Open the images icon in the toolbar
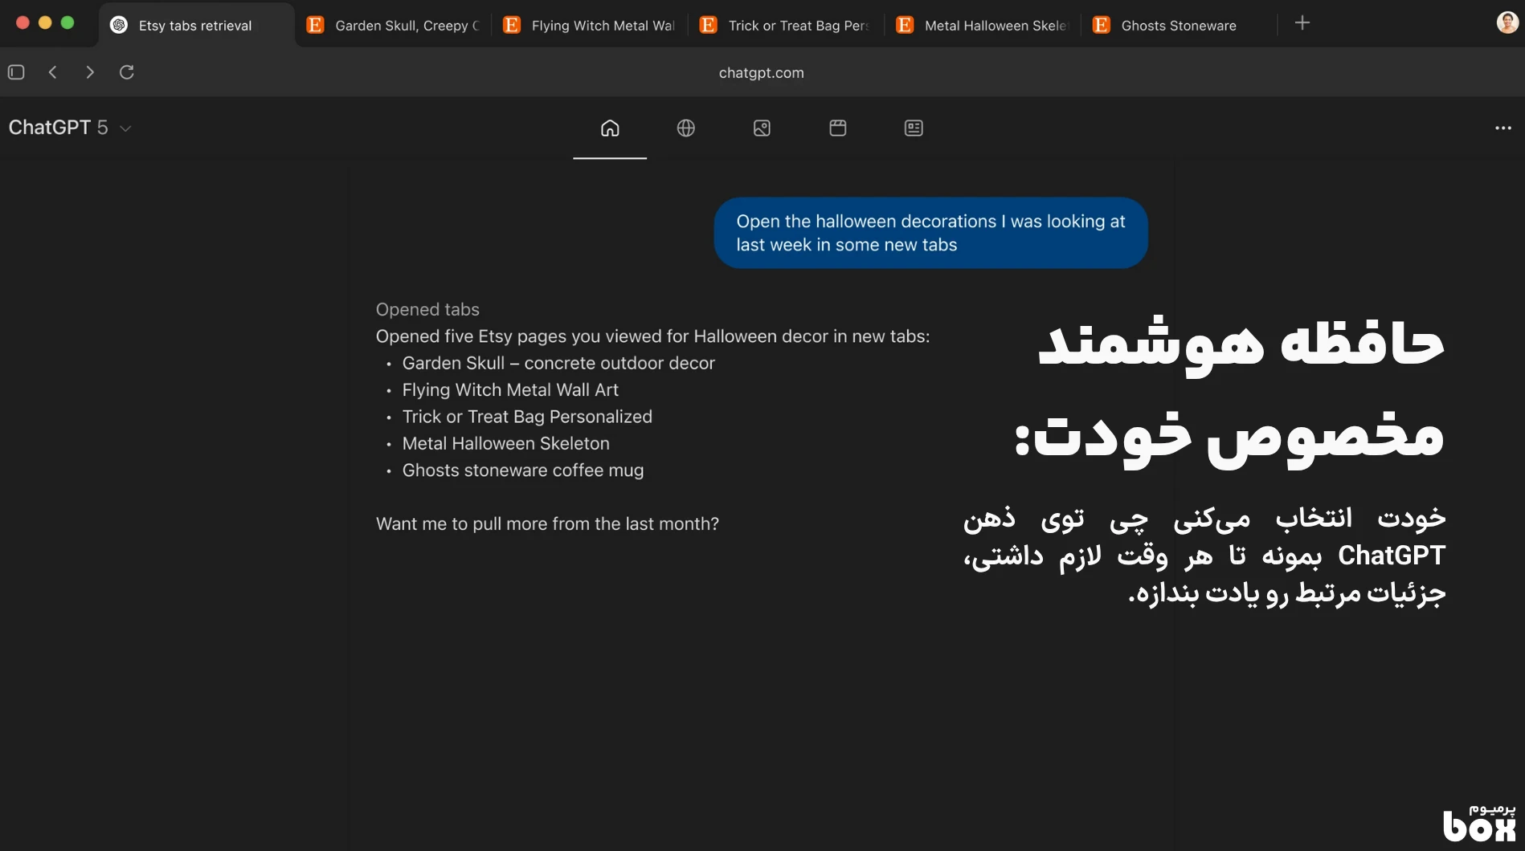This screenshot has width=1525, height=851. click(x=762, y=128)
